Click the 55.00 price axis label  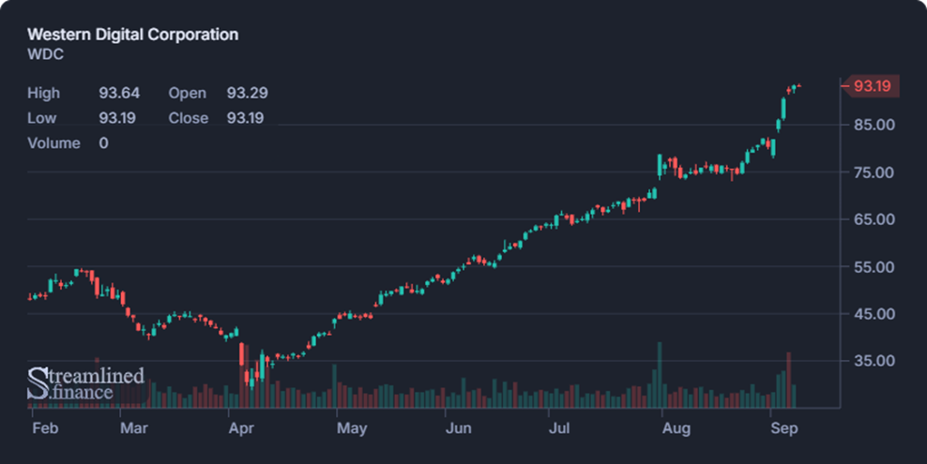(x=874, y=267)
